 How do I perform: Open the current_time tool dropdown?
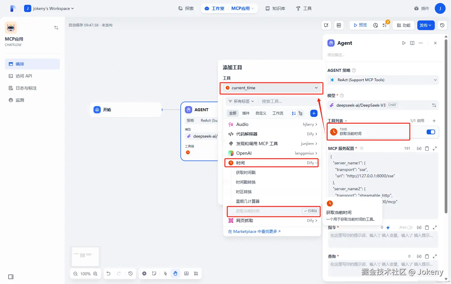272,88
